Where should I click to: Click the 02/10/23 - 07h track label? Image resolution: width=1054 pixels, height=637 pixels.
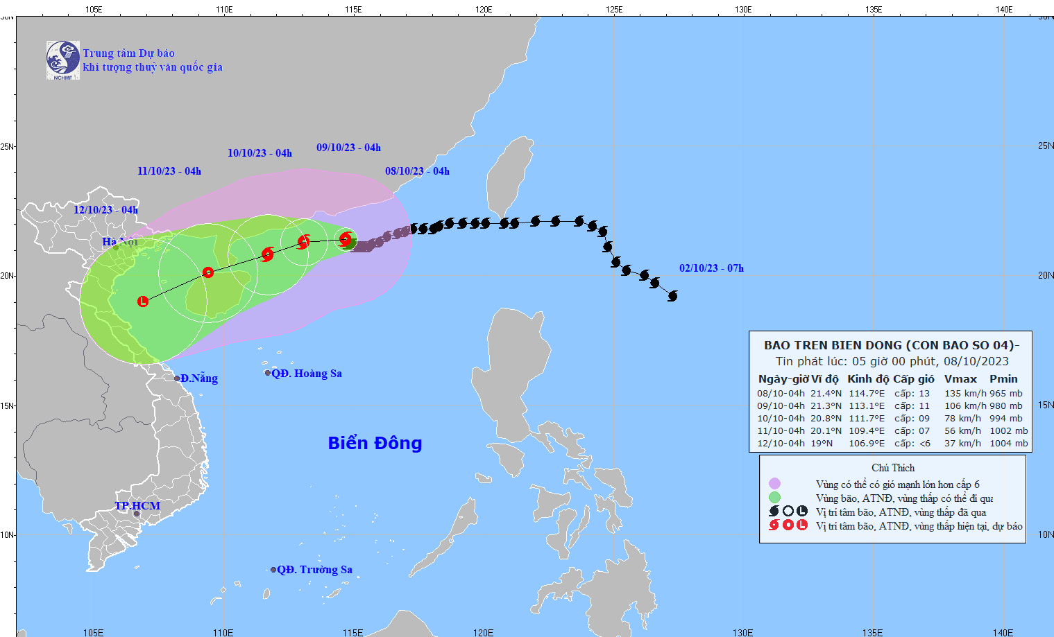(711, 268)
